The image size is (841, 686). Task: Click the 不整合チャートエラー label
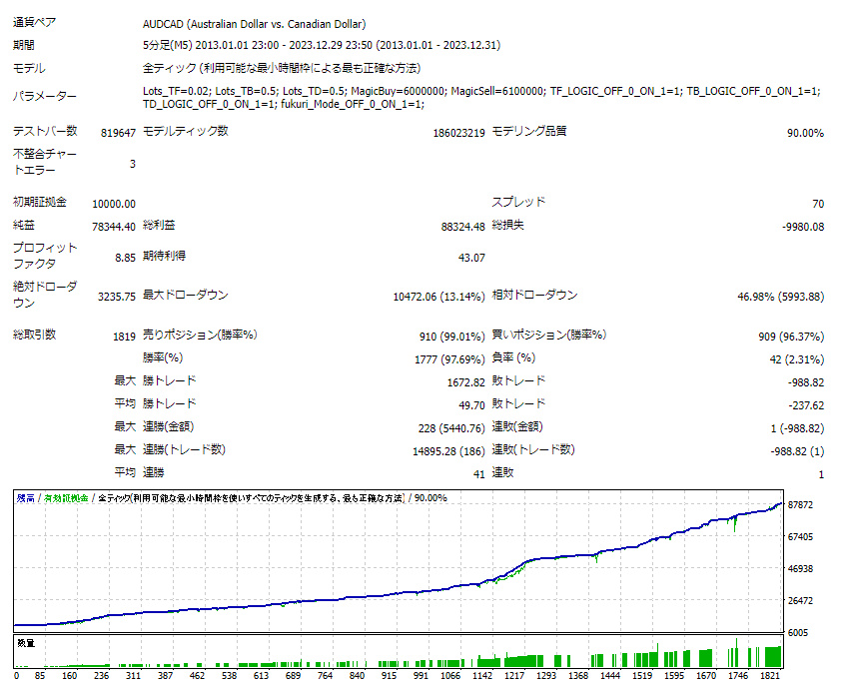coord(45,162)
